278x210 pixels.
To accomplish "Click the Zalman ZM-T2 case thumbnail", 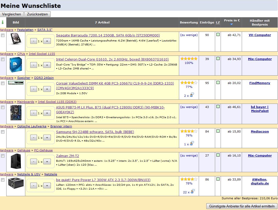I will [16, 161].
